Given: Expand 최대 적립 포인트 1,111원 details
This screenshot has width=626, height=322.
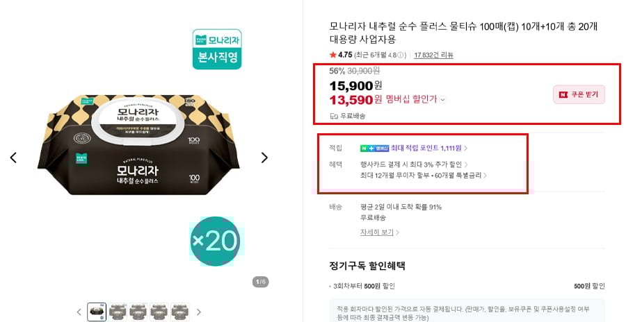Looking at the screenshot, I should point(466,148).
